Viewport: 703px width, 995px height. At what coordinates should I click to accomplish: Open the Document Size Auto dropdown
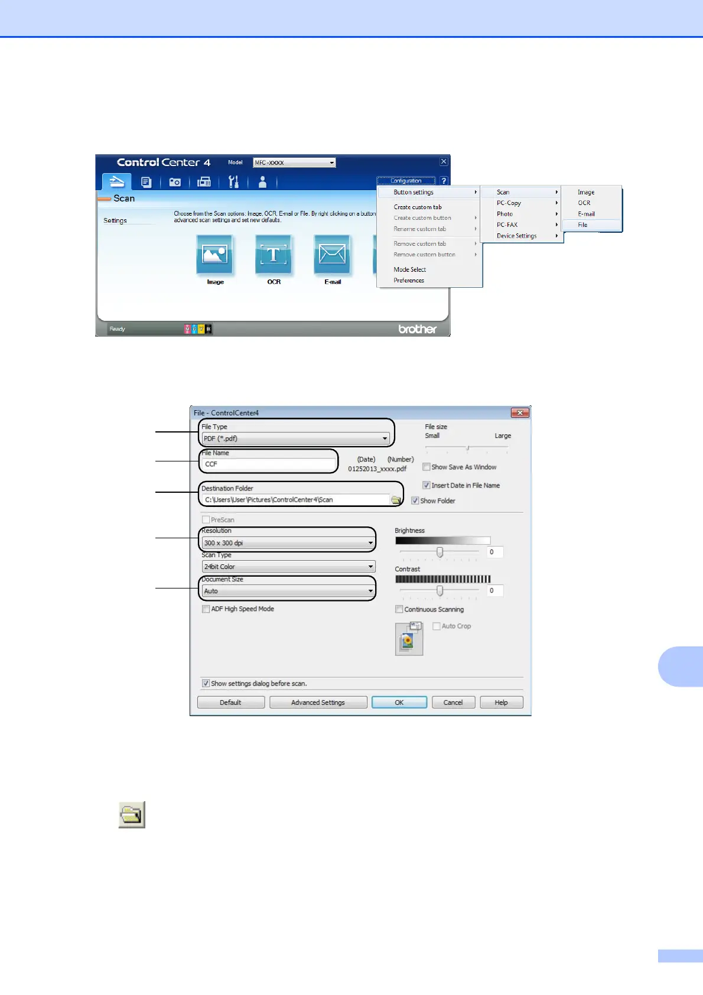pyautogui.click(x=288, y=591)
